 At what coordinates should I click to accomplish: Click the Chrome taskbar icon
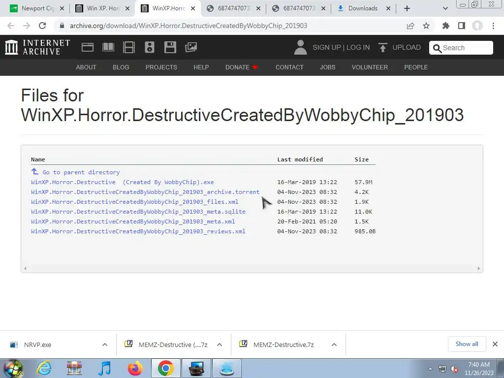(165, 369)
